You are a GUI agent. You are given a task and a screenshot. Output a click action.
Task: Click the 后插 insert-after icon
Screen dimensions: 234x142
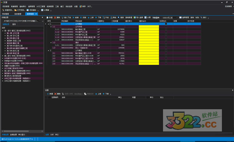tap(81, 18)
